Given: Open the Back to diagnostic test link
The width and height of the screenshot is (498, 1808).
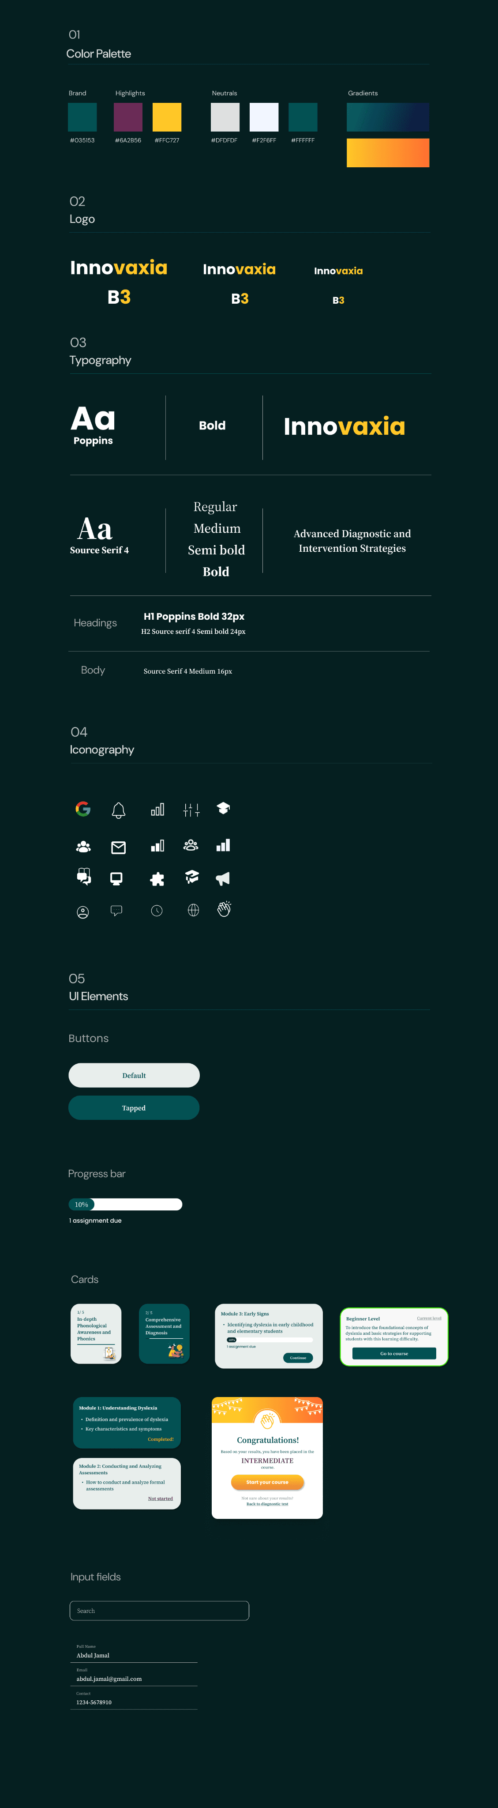Looking at the screenshot, I should tap(267, 1503).
